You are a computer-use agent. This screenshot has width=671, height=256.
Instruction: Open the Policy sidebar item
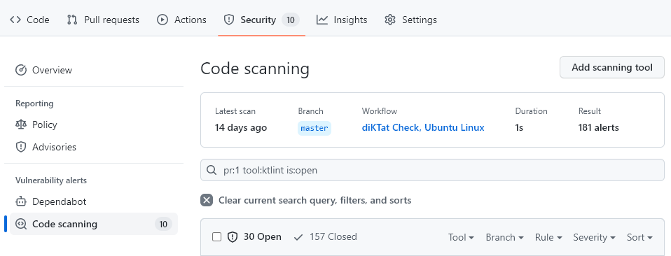click(94, 125)
